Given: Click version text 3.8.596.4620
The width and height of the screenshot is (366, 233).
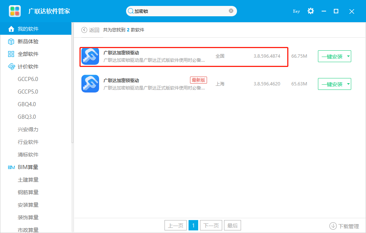Looking at the screenshot, I should tap(267, 84).
